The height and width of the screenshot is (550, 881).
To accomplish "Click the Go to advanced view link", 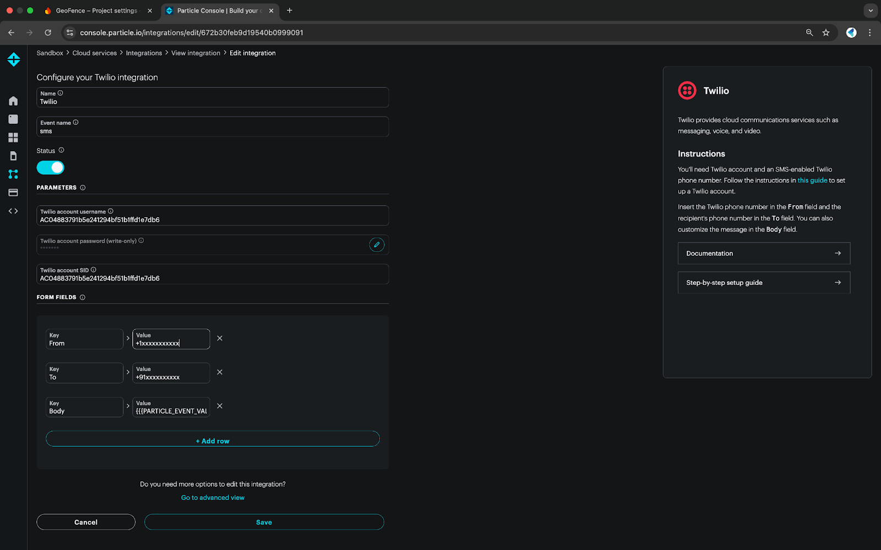I will 213,498.
